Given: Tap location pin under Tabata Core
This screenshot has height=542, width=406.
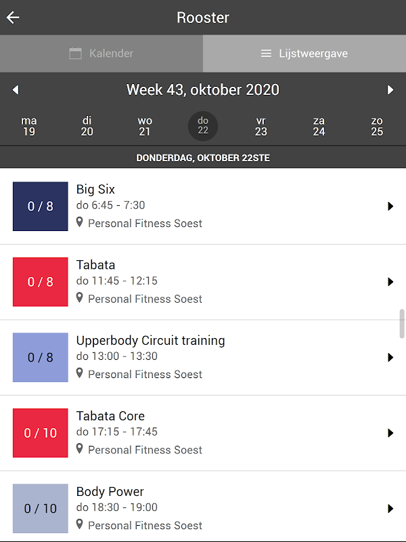Looking at the screenshot, I should [79, 449].
